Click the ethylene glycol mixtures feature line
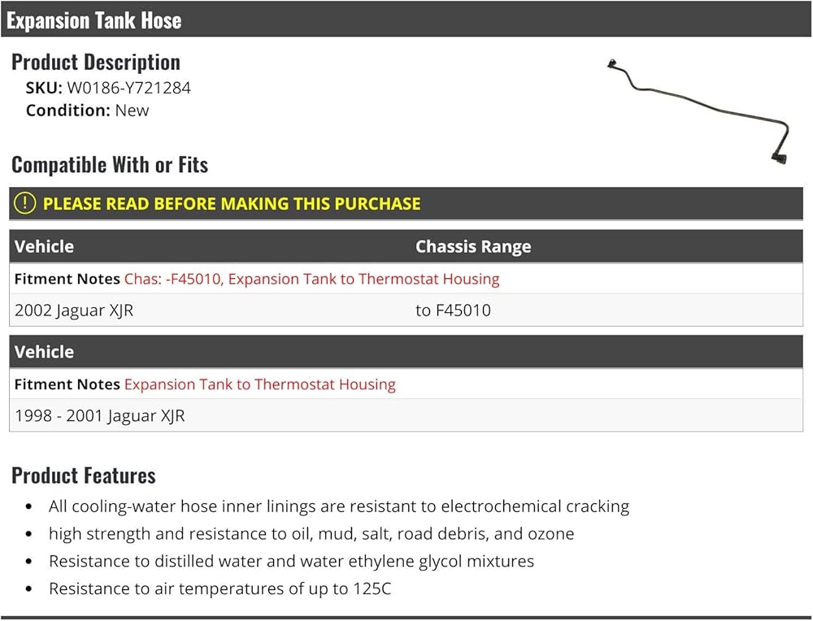813x621 pixels. (x=291, y=562)
